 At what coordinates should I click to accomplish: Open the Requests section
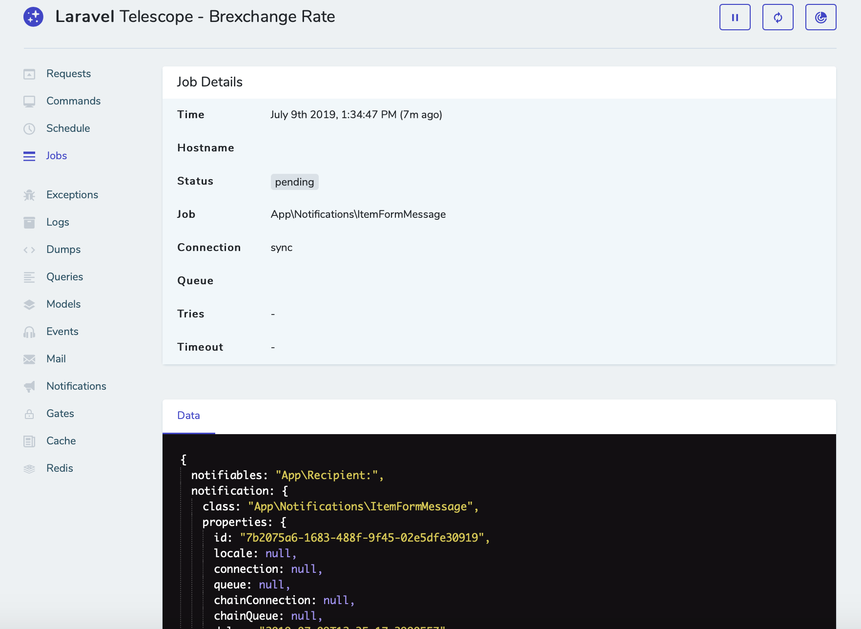tap(68, 74)
